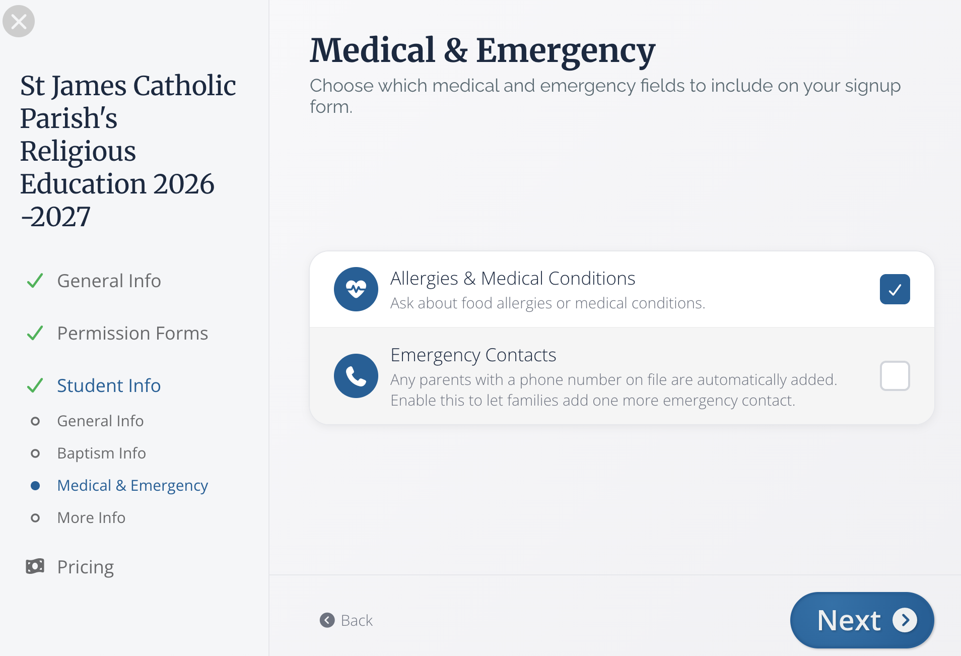The height and width of the screenshot is (656, 961).
Task: Open Student Info section in sidebar
Action: (x=109, y=385)
